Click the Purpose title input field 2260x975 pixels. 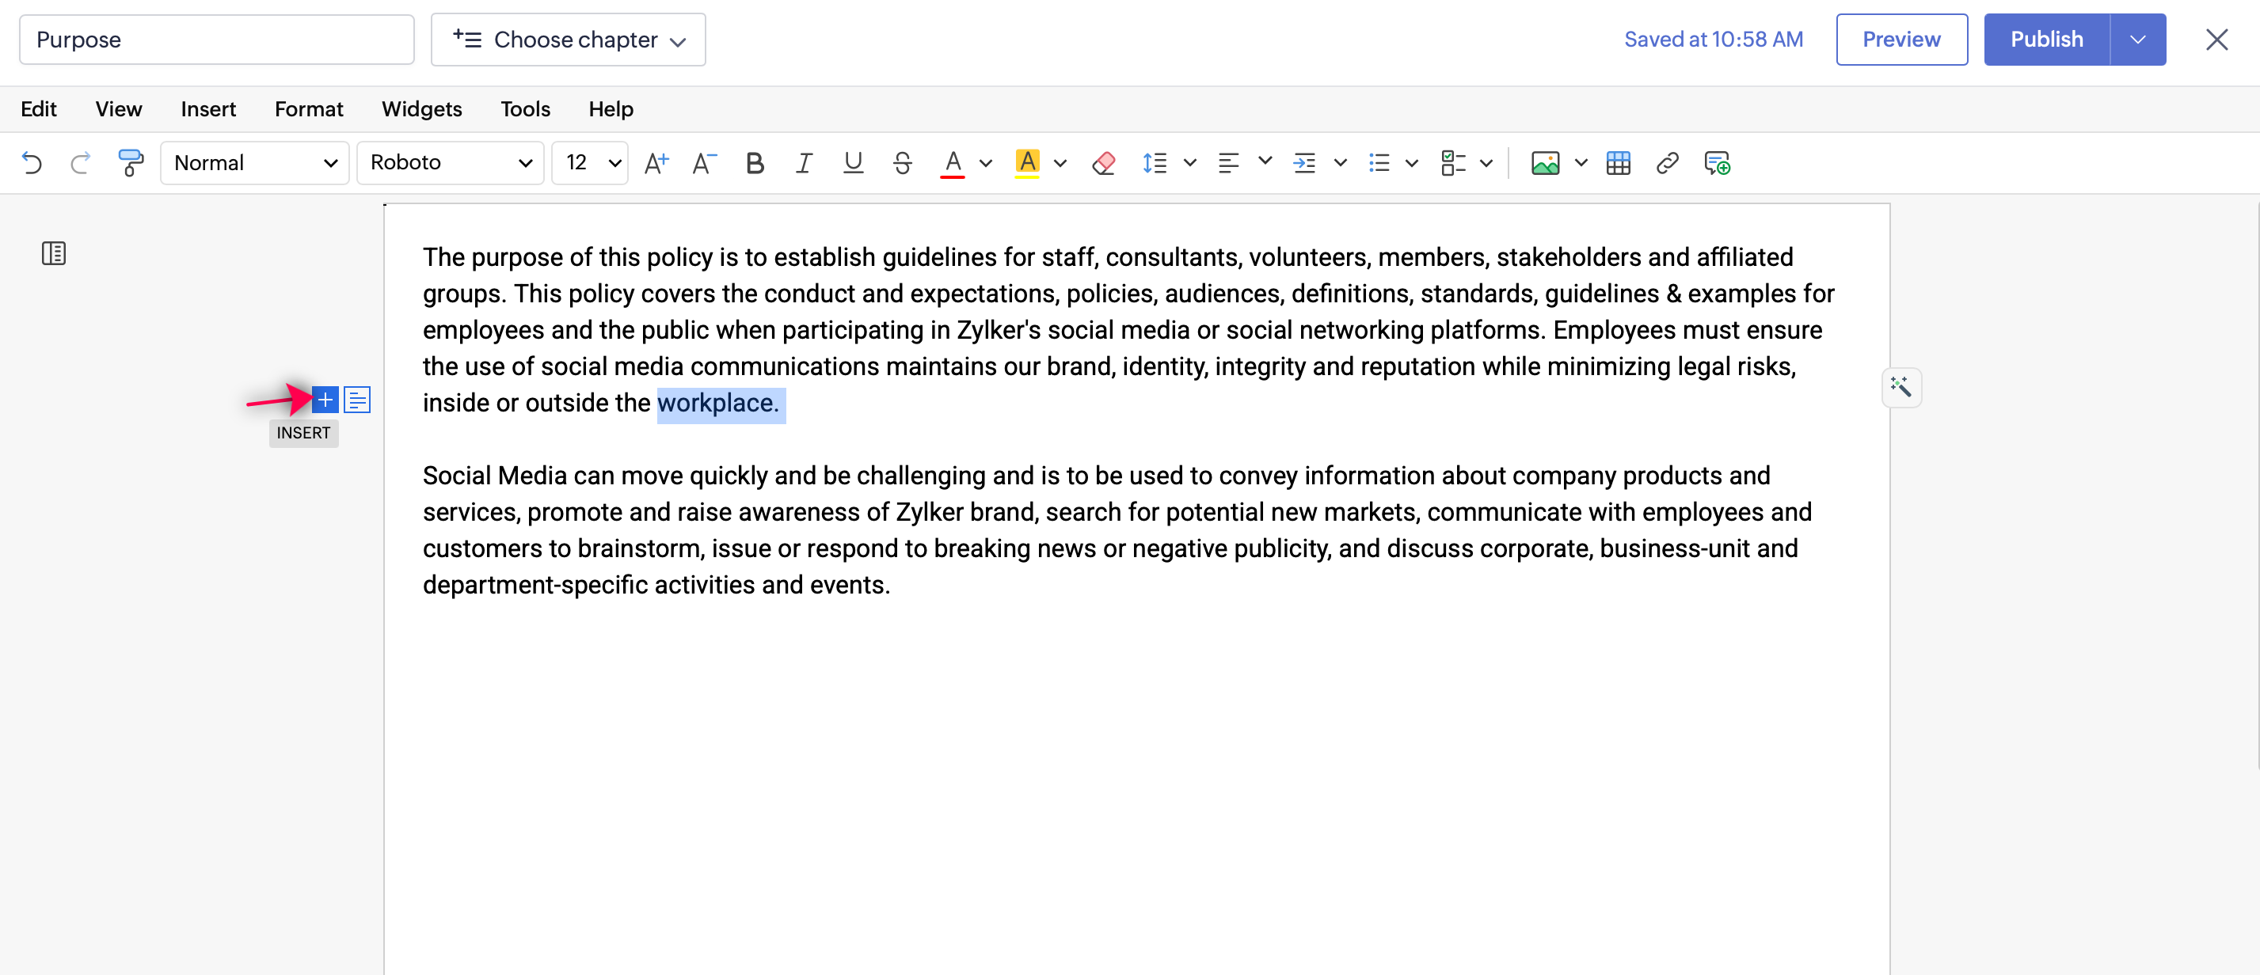coord(216,40)
